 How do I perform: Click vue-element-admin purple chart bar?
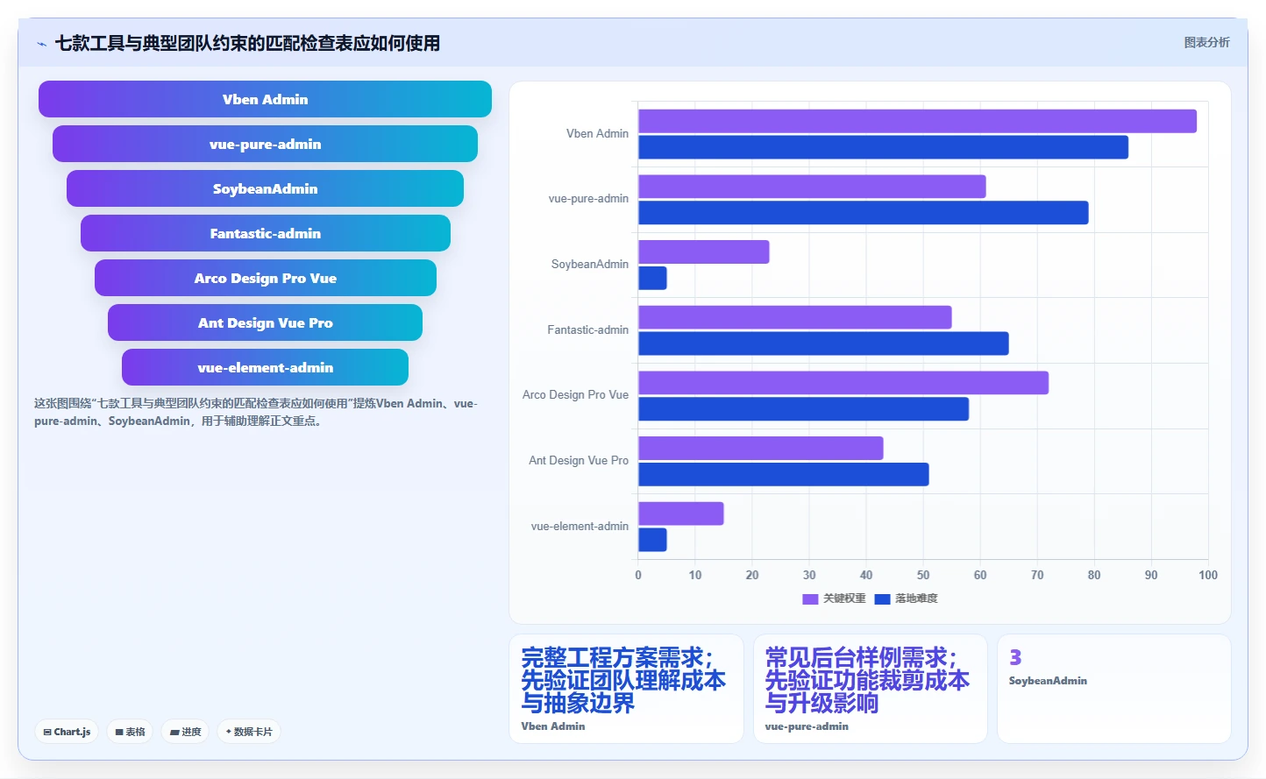coord(681,513)
